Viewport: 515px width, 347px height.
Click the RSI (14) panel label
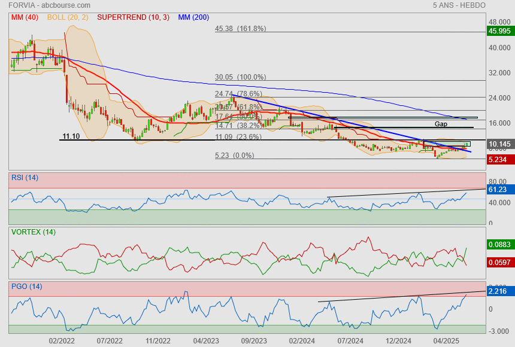pos(25,178)
